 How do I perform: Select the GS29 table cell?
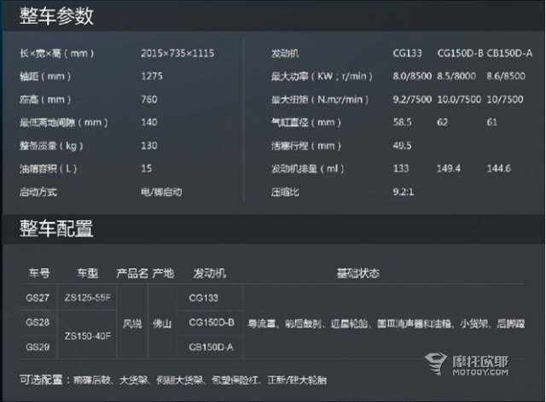pos(38,347)
